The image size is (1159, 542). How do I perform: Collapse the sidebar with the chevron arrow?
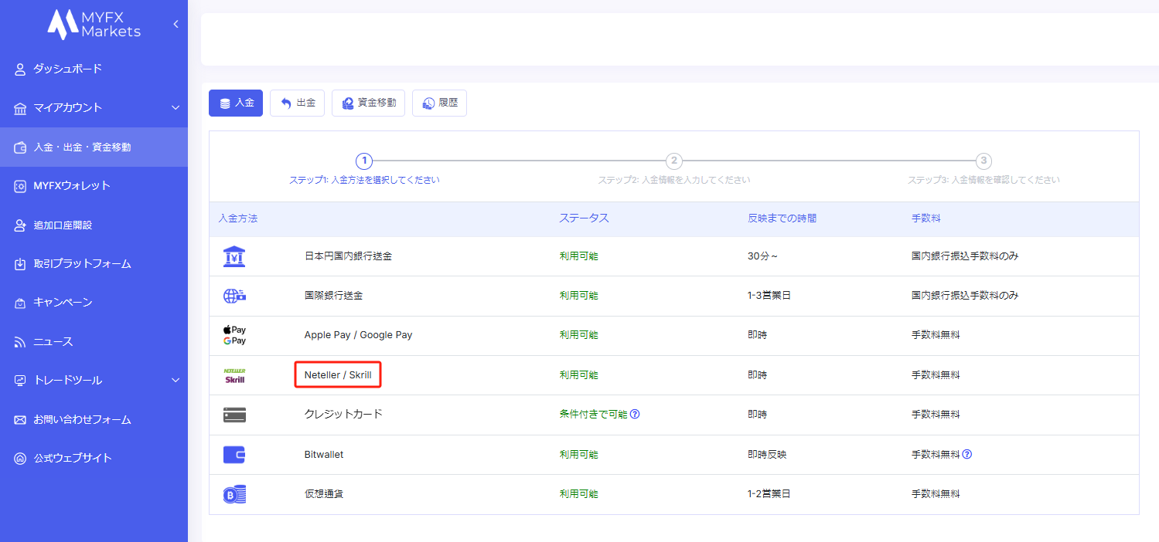pyautogui.click(x=176, y=24)
